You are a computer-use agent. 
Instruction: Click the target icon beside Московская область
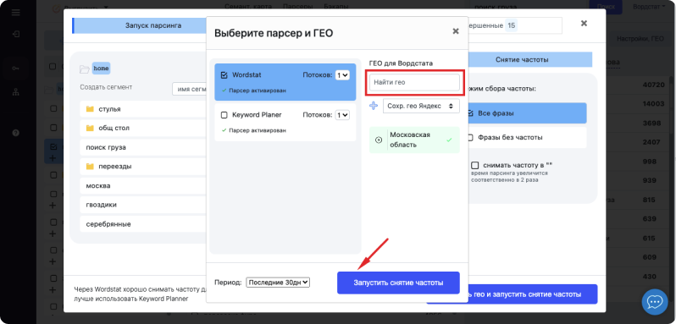(x=379, y=140)
